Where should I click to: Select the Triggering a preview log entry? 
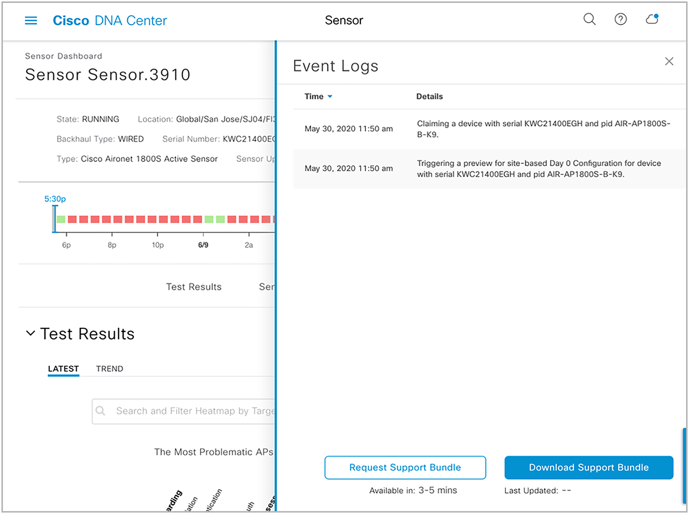tap(489, 169)
